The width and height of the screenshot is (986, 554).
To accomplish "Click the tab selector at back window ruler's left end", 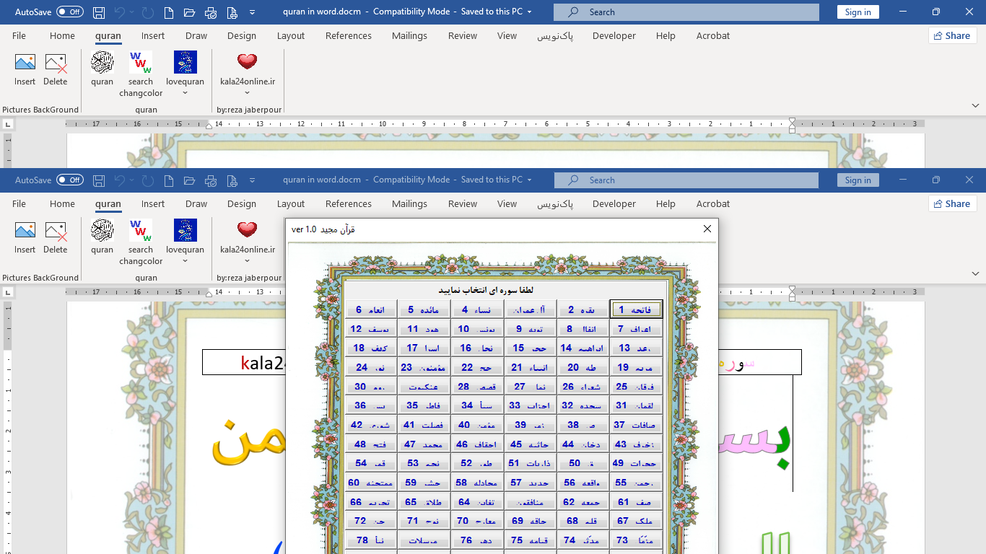I will pos(8,125).
